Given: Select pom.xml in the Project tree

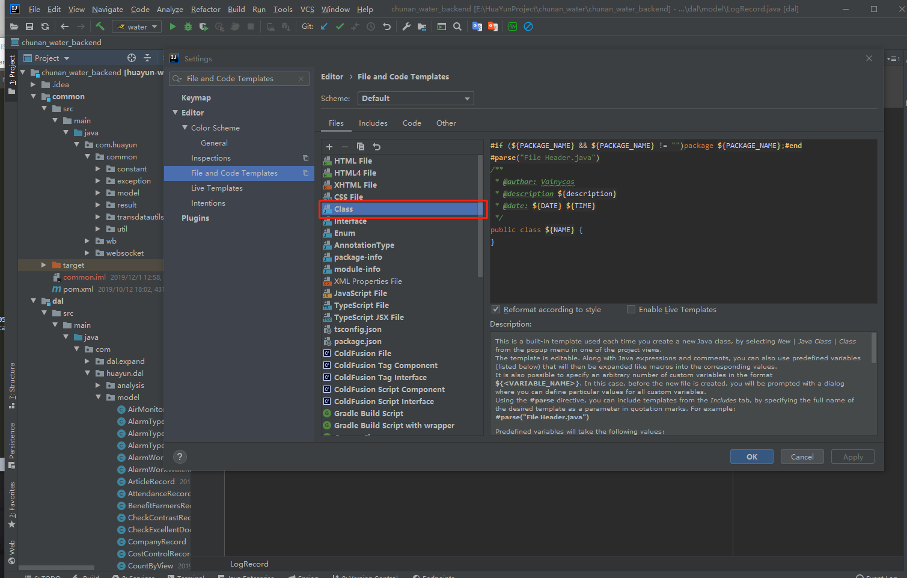Looking at the screenshot, I should [x=78, y=289].
